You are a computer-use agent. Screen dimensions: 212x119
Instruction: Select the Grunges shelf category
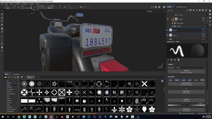tap(9, 87)
